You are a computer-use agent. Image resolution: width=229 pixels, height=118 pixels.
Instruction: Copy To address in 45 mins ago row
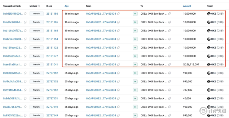(x=169, y=65)
